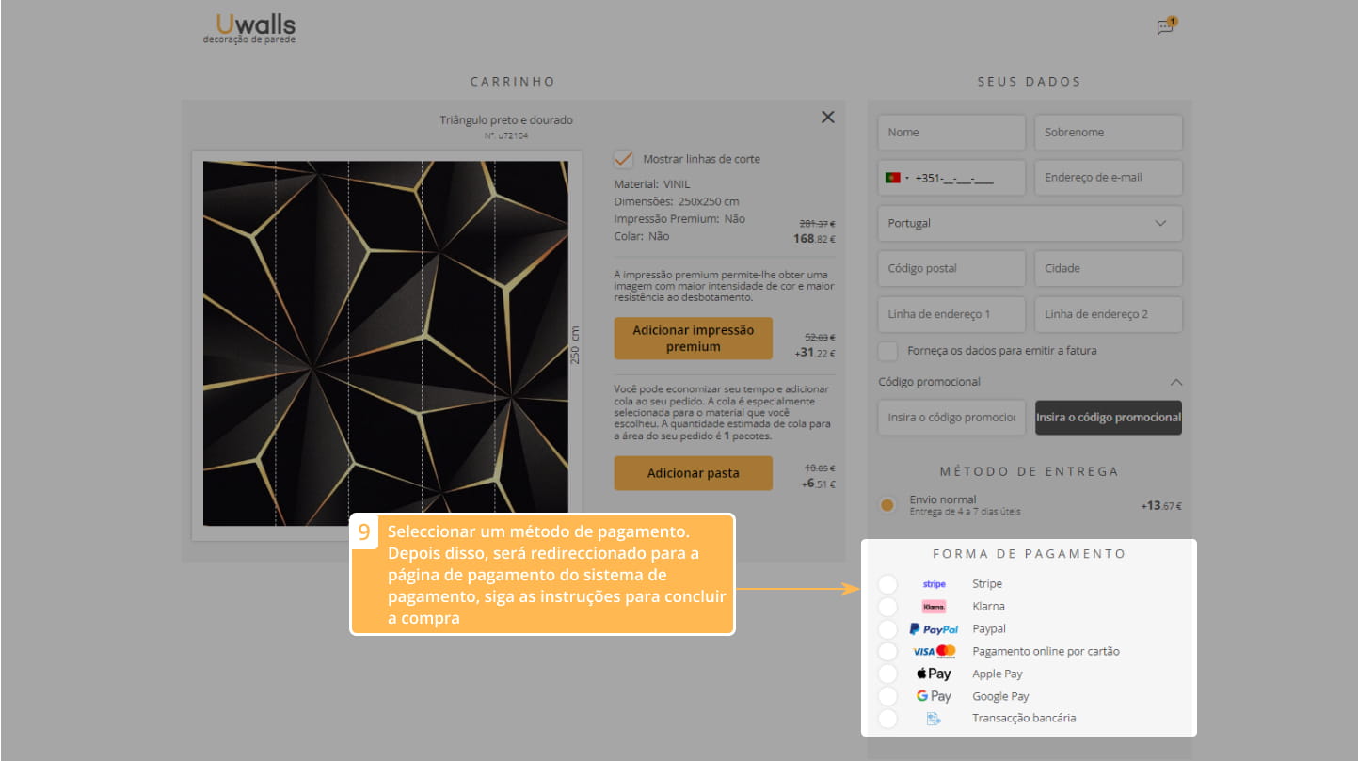Click the Apple Pay logo icon
The width and height of the screenshot is (1358, 761).
[x=934, y=674]
